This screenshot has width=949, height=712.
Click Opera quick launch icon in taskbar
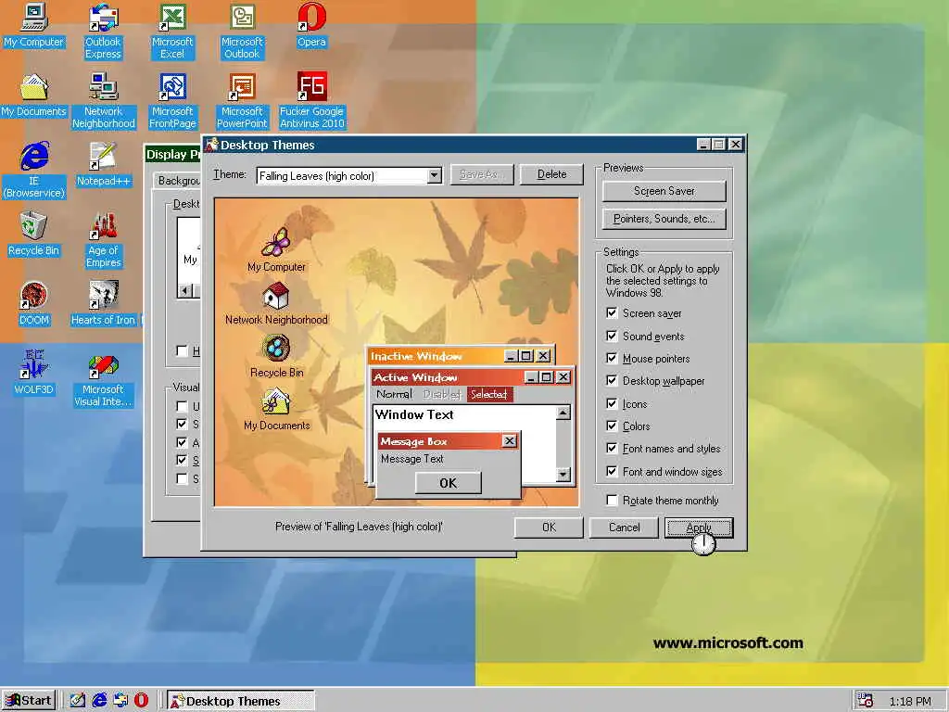pos(141,700)
